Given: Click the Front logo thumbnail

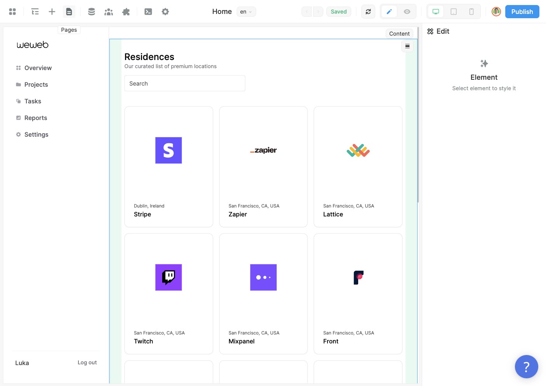Looking at the screenshot, I should (x=359, y=277).
